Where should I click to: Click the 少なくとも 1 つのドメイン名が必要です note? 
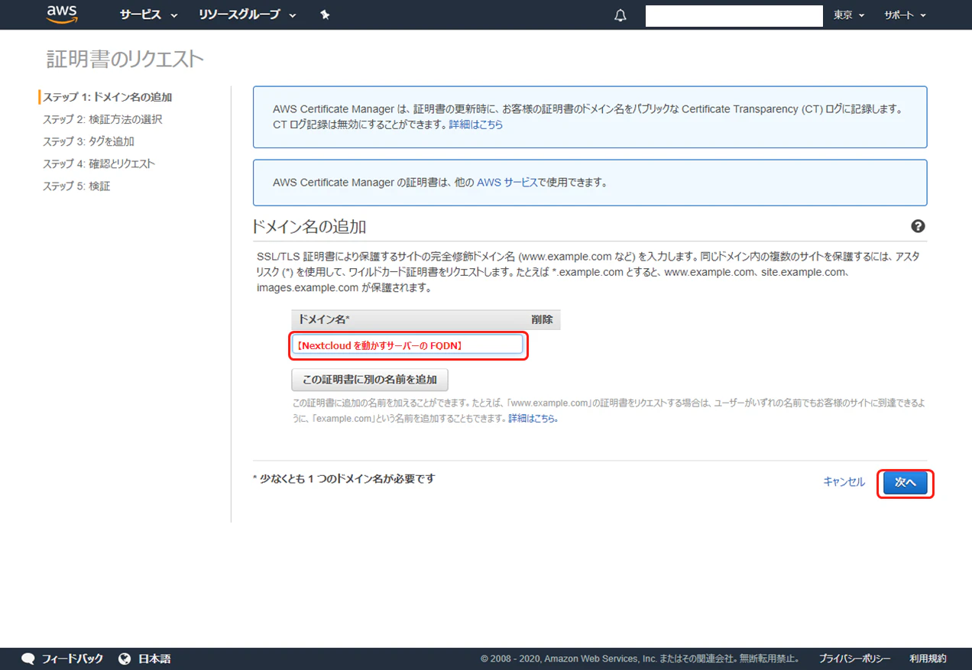(x=343, y=478)
